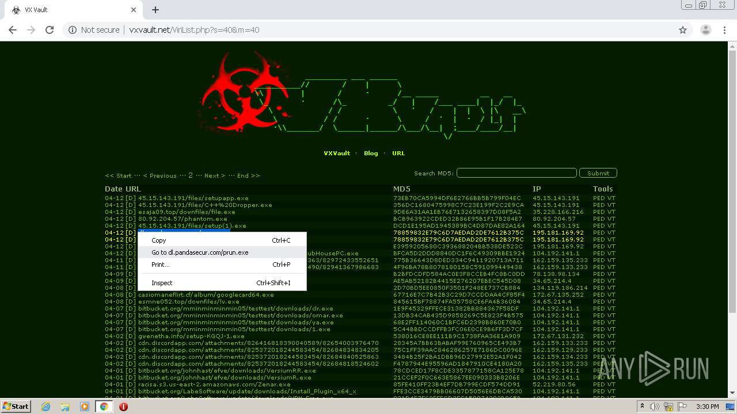Select the VX Vault browser tab

pyautogui.click(x=74, y=10)
